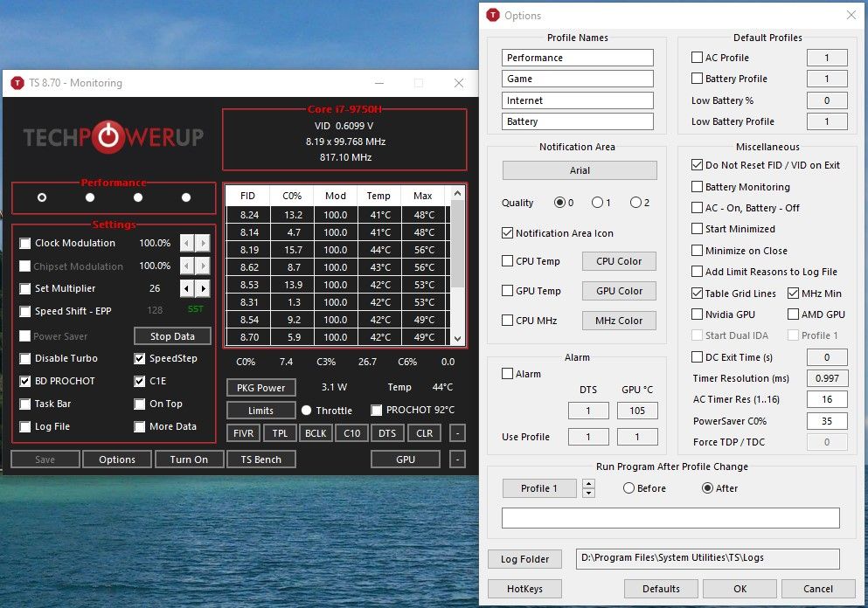This screenshot has width=868, height=608.
Task: Select the Before radio for program run
Action: tap(631, 488)
